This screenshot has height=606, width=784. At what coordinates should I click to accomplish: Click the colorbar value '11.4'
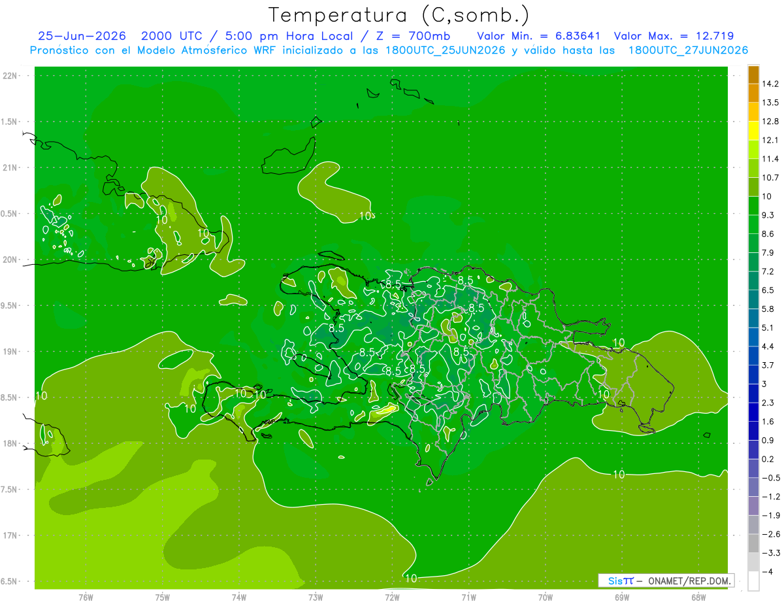coord(771,159)
